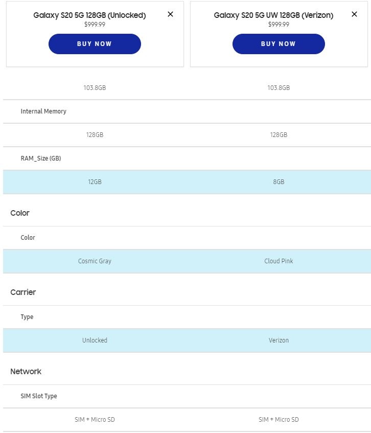Click the Type row label under Carrier
Screen dimensions: 371x433
[27, 317]
